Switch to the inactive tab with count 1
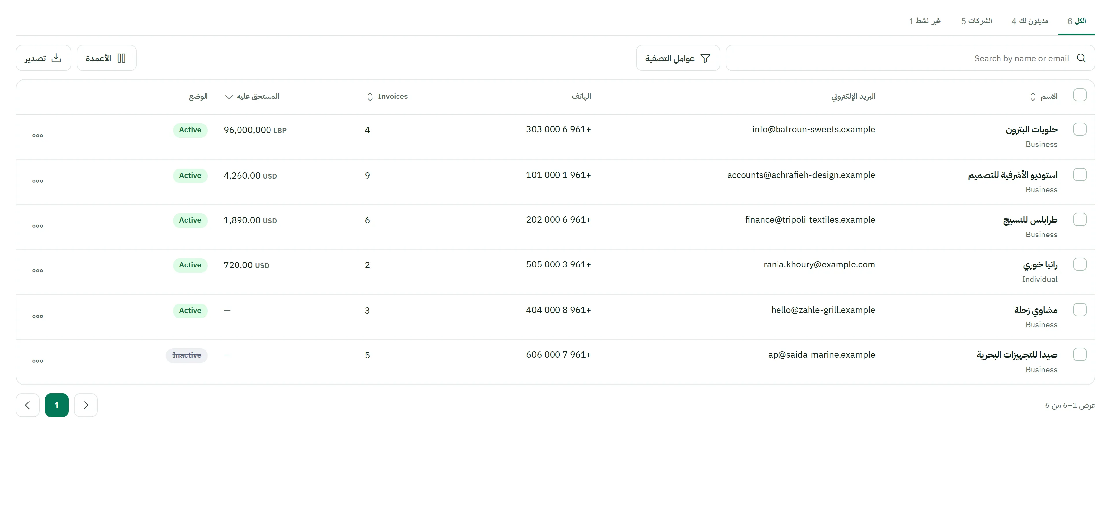1111x527 pixels. tap(925, 21)
